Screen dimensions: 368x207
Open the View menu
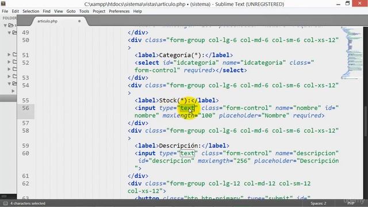coord(59,11)
